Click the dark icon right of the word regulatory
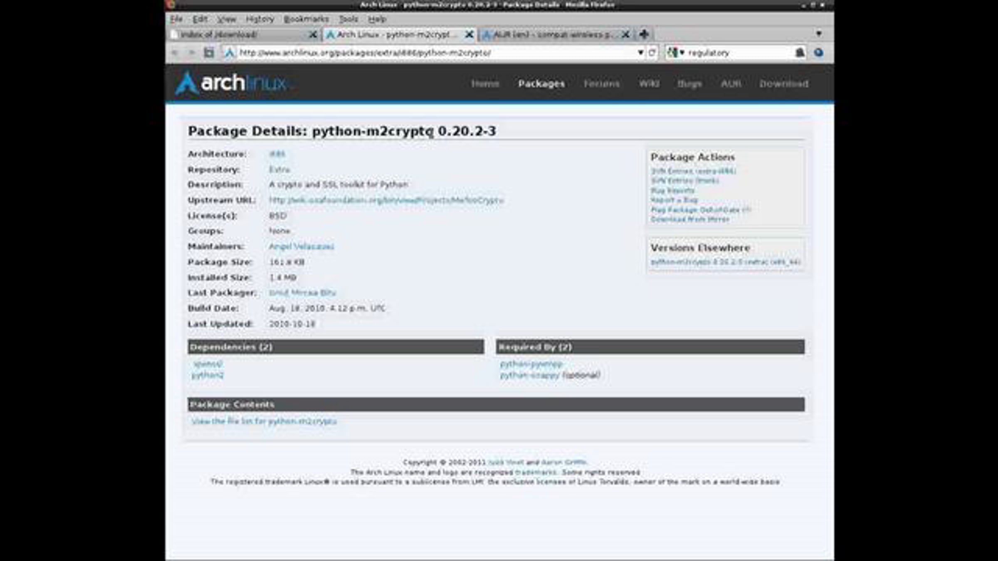Image resolution: width=998 pixels, height=561 pixels. [x=800, y=53]
